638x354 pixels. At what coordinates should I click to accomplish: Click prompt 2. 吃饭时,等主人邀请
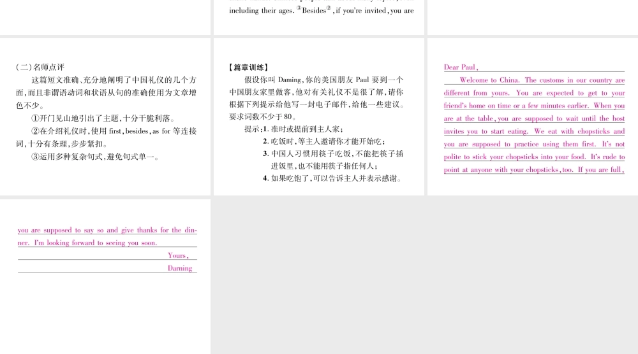[324, 141]
